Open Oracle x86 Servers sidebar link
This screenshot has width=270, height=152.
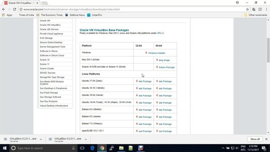[49, 29]
